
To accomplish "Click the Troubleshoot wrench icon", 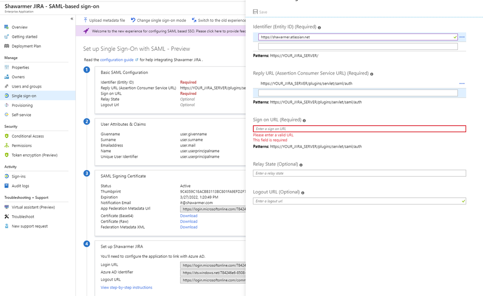I will tap(6, 217).
